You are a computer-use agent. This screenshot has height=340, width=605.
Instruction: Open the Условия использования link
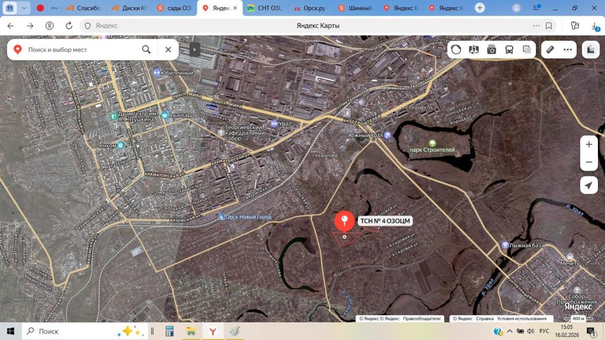[521, 318]
